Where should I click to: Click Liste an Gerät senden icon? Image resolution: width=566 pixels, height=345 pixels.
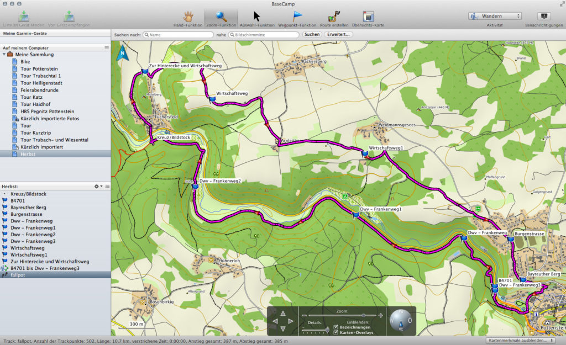[x=24, y=16]
